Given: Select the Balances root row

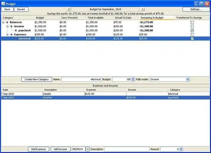Looking at the screenshot, I should (105, 22).
